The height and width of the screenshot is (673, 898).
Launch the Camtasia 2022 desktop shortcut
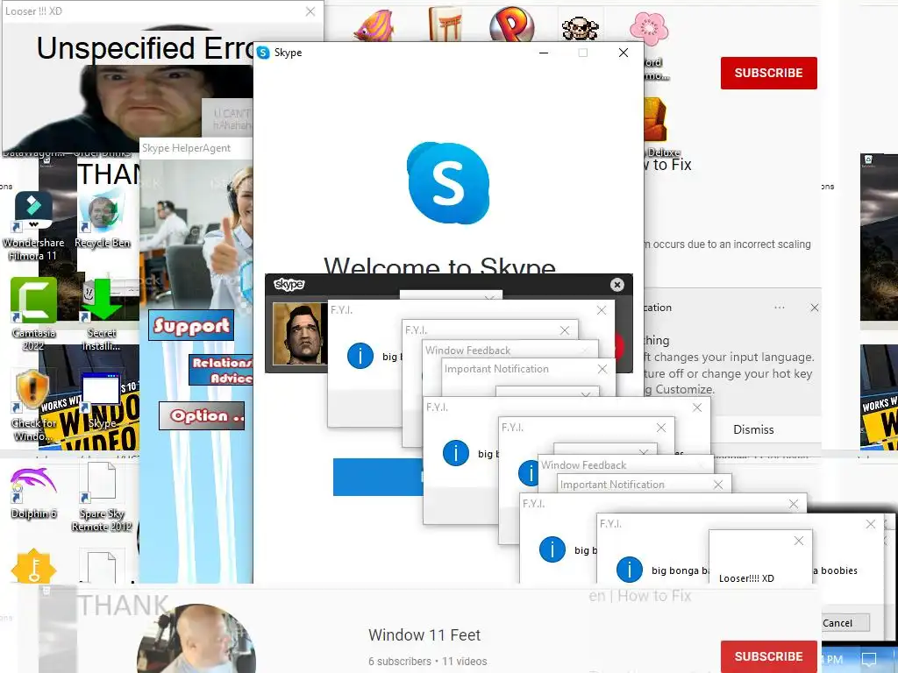coord(34,315)
